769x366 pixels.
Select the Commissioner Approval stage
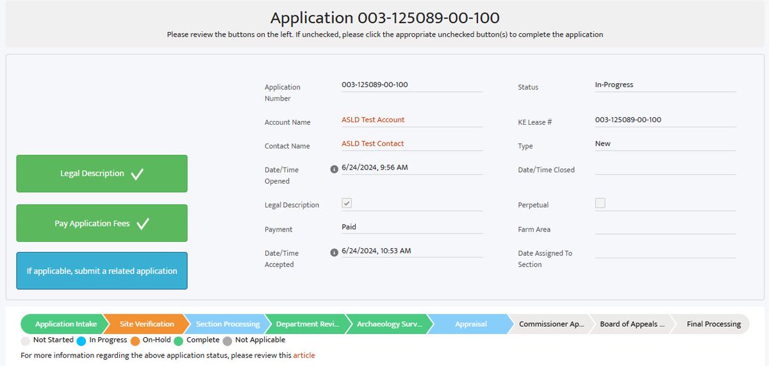tap(550, 324)
